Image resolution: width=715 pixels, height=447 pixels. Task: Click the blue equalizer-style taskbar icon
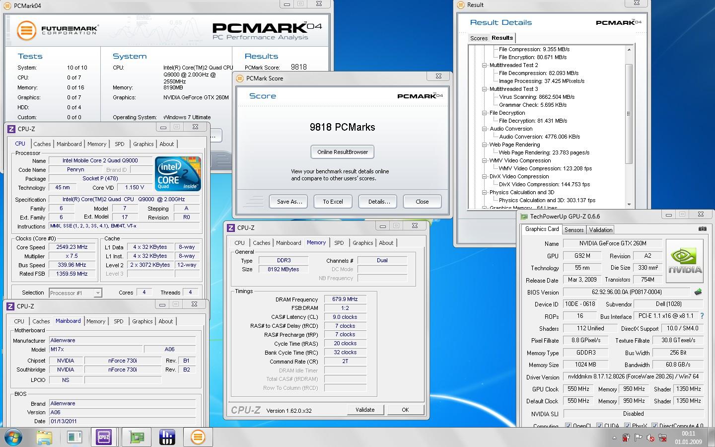167,437
